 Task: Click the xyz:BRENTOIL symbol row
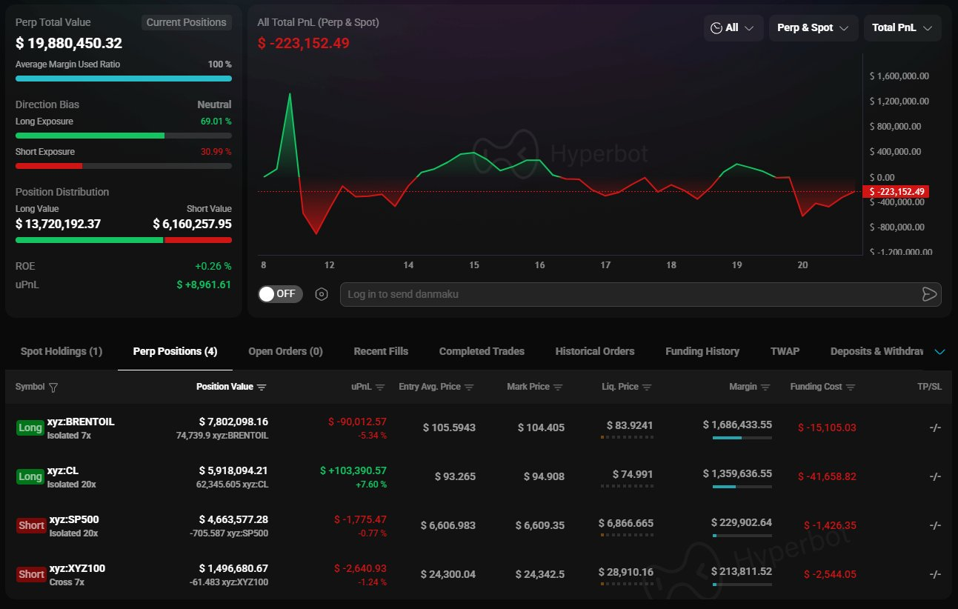click(81, 422)
